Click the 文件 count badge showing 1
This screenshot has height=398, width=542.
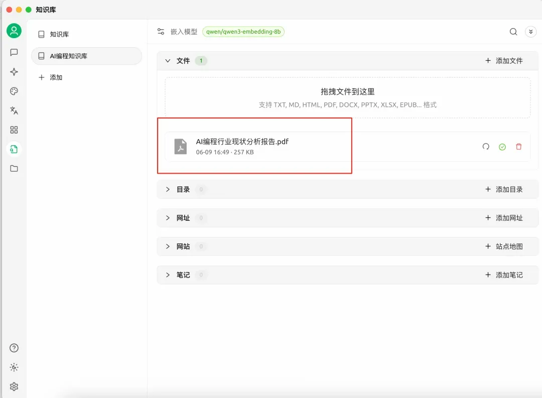tap(201, 61)
